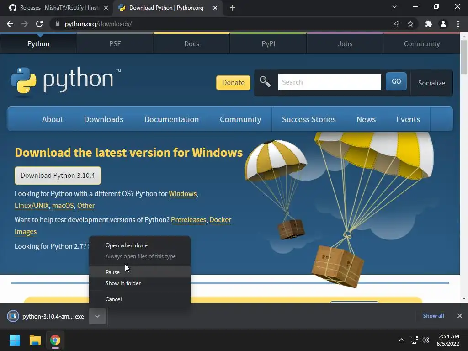Select Open when done

click(x=140, y=245)
